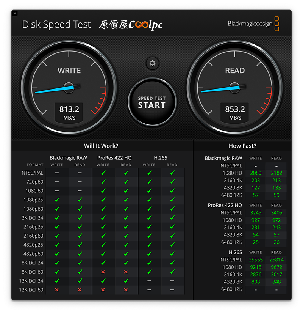Click the 848 H.265 4320 8K read value
The height and width of the screenshot is (313, 303).
(276, 282)
